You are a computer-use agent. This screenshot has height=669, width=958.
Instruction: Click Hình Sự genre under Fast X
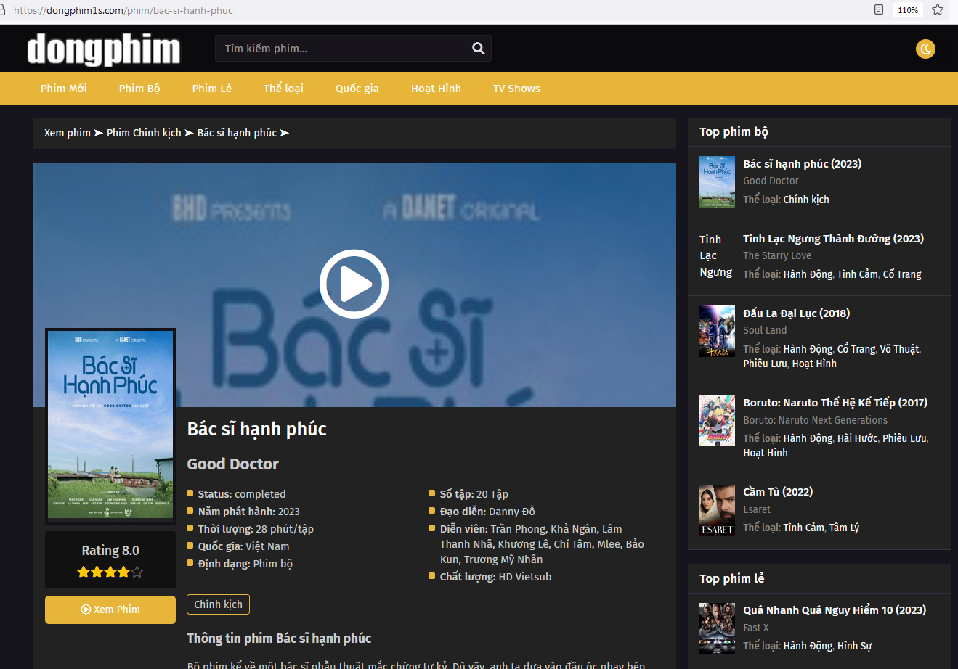854,646
